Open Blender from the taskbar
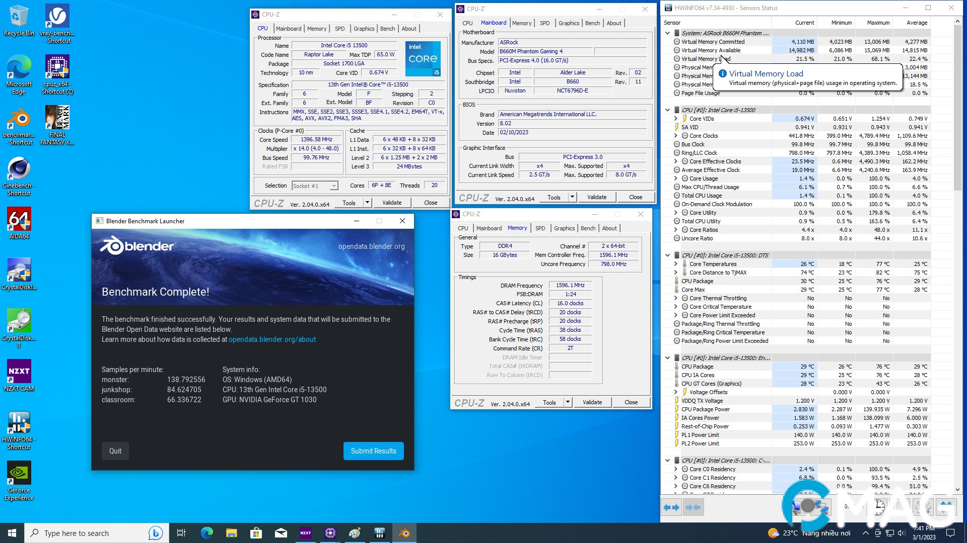 coord(403,532)
